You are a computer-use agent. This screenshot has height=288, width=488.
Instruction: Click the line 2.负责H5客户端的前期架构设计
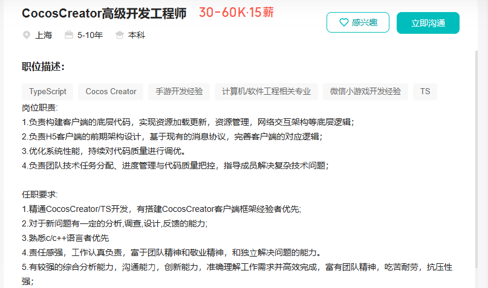tap(172, 136)
